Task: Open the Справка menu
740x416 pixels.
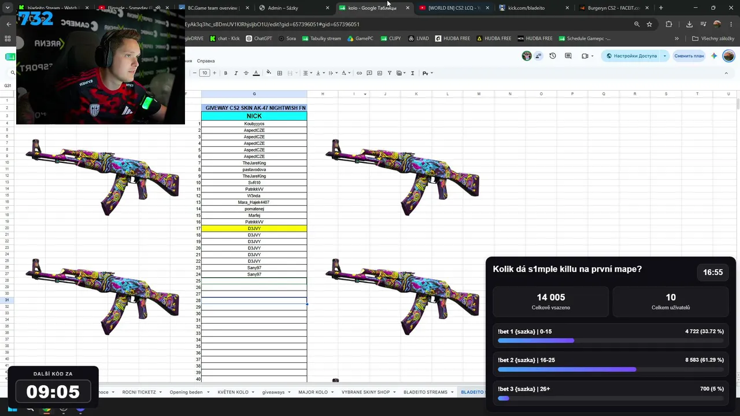Action: pyautogui.click(x=206, y=61)
